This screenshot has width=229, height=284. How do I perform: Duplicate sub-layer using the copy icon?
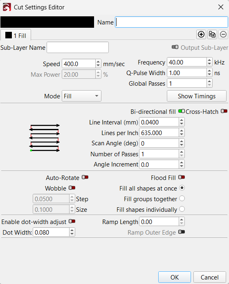tap(212, 34)
